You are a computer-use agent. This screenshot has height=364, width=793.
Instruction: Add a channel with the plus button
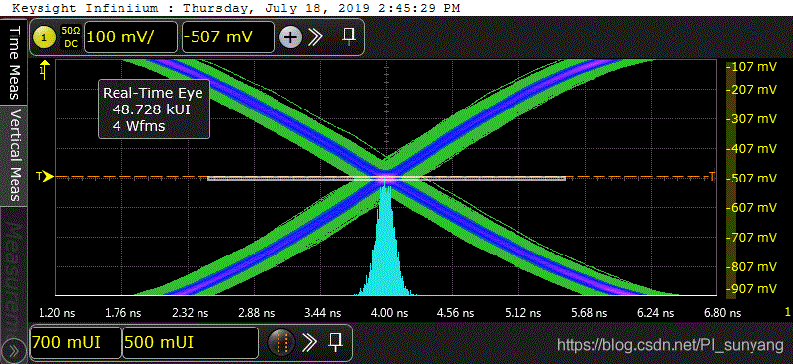point(290,37)
